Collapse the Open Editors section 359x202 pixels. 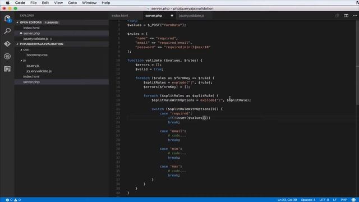(17, 22)
